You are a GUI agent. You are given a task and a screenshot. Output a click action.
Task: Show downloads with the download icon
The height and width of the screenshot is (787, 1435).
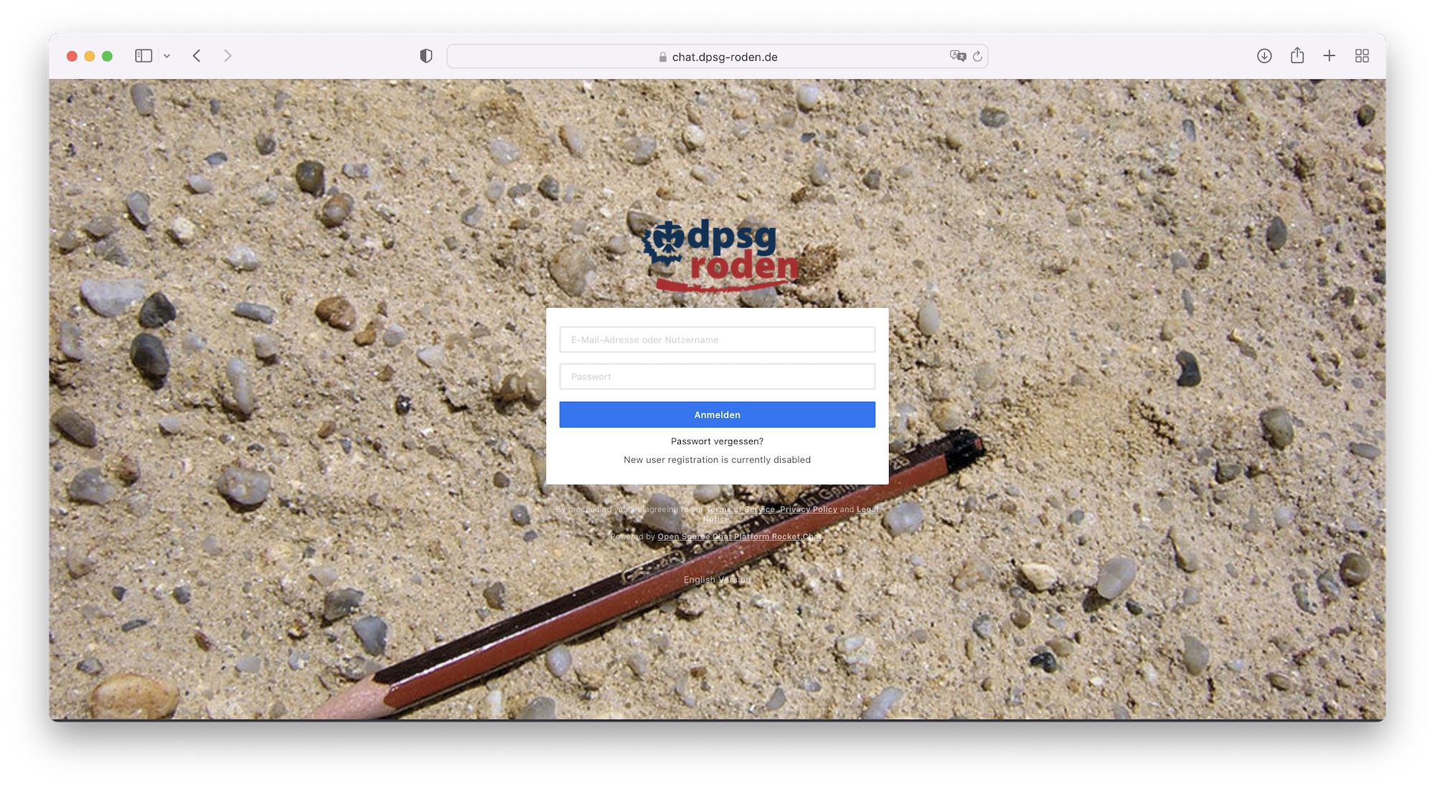(x=1264, y=56)
